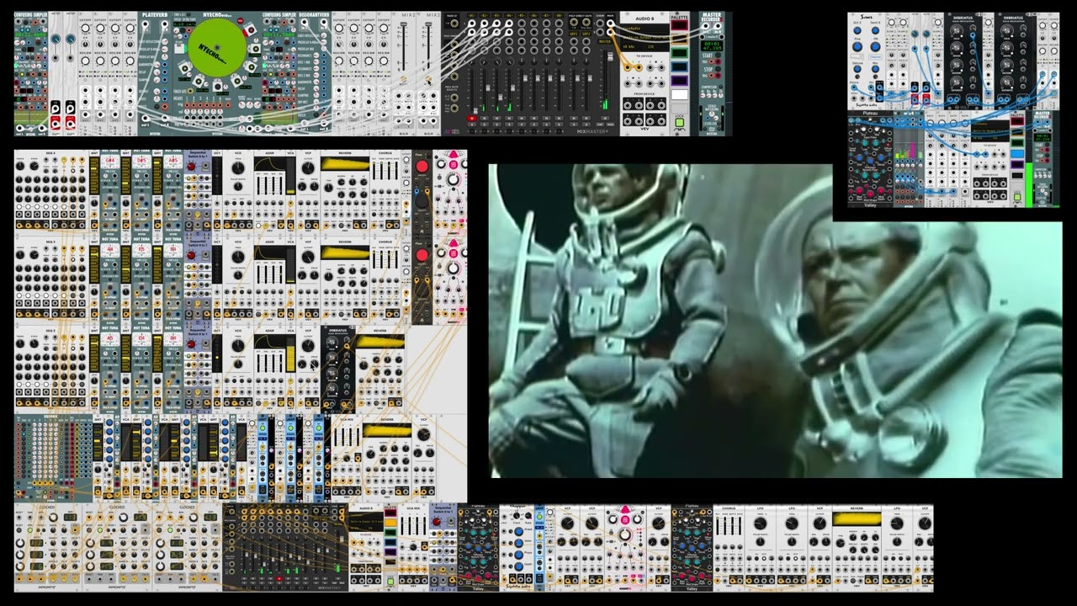The image size is (1077, 606).
Task: Toggle the green Lock button under top Palette
Action: pos(679,123)
